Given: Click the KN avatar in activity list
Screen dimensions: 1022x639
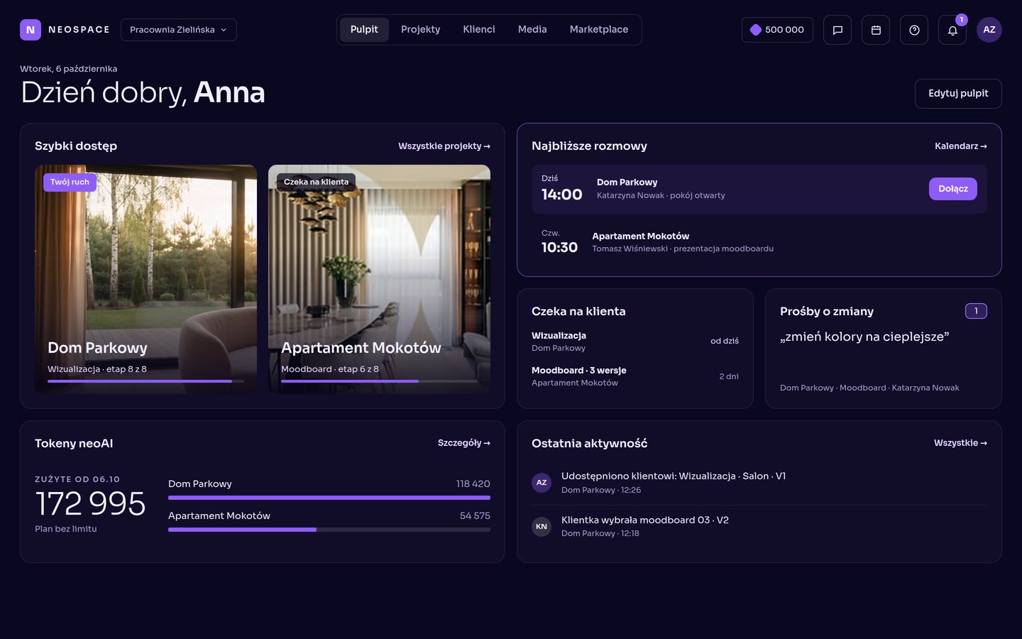Looking at the screenshot, I should 542,527.
